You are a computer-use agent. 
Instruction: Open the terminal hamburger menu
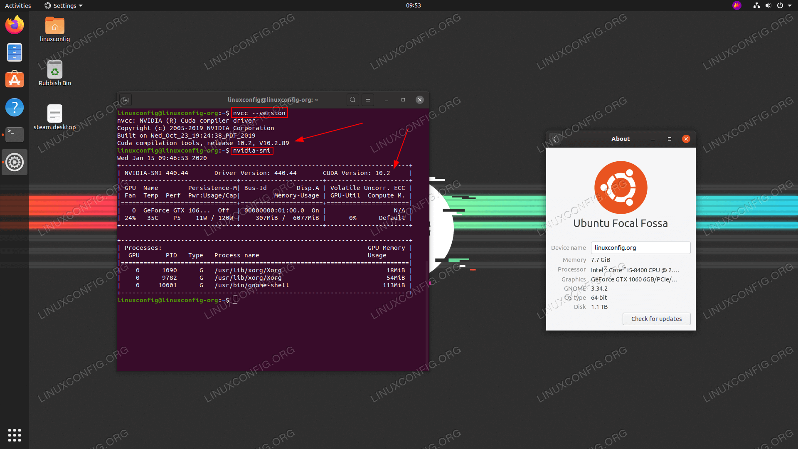(368, 100)
